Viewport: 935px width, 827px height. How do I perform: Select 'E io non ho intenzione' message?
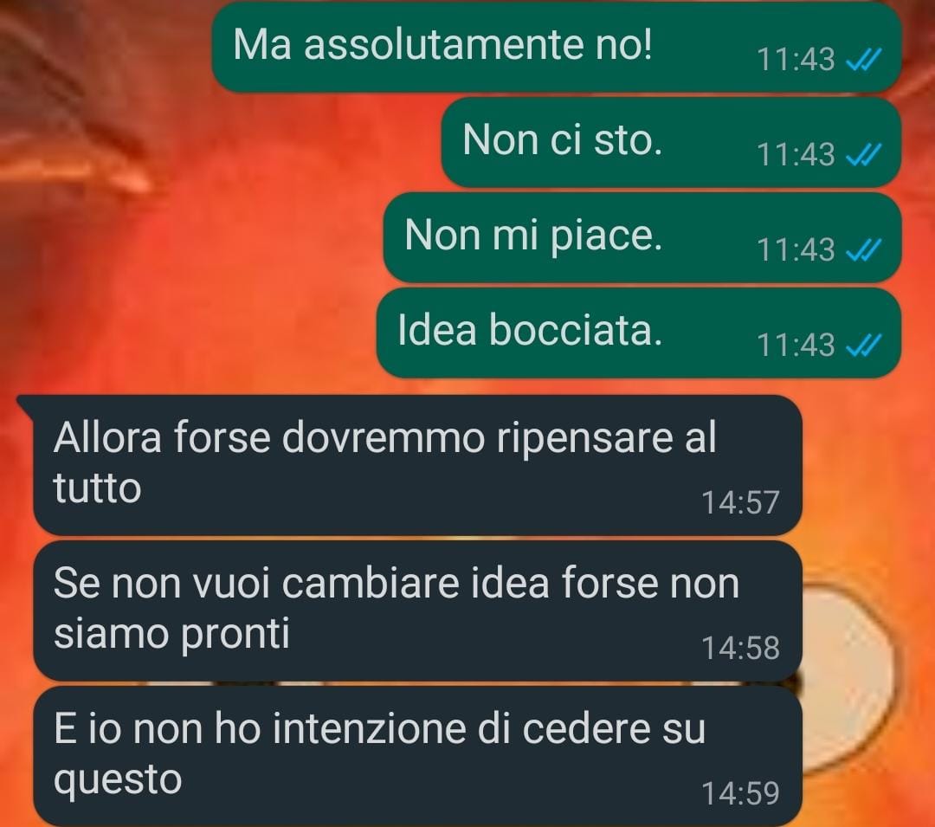click(x=417, y=755)
